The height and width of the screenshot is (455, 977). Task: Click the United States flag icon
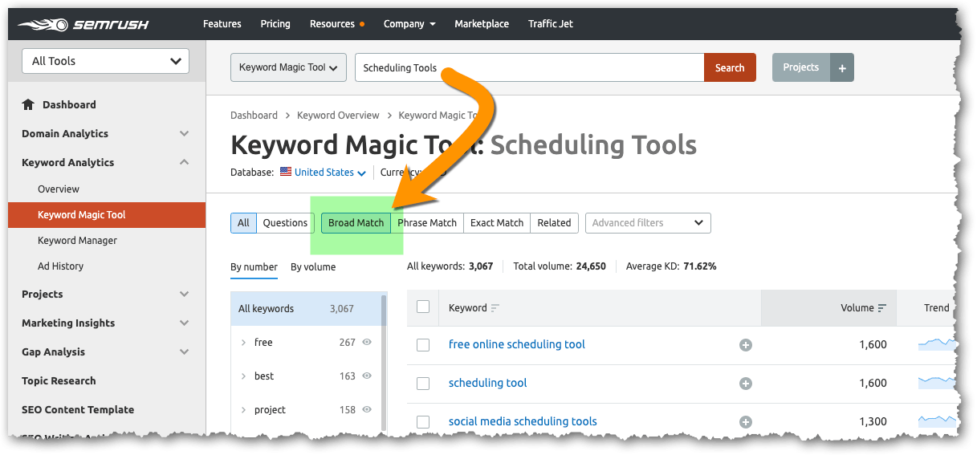[x=286, y=172]
